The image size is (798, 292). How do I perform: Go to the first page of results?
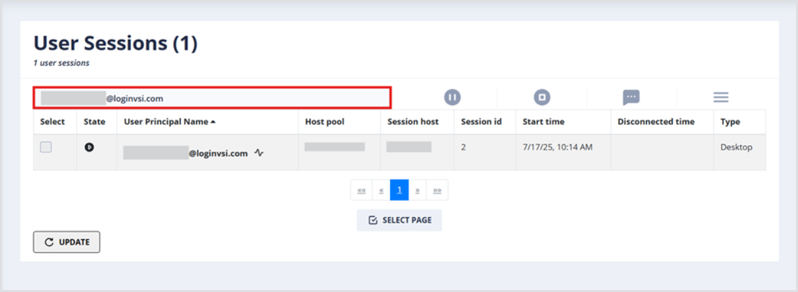pos(361,190)
